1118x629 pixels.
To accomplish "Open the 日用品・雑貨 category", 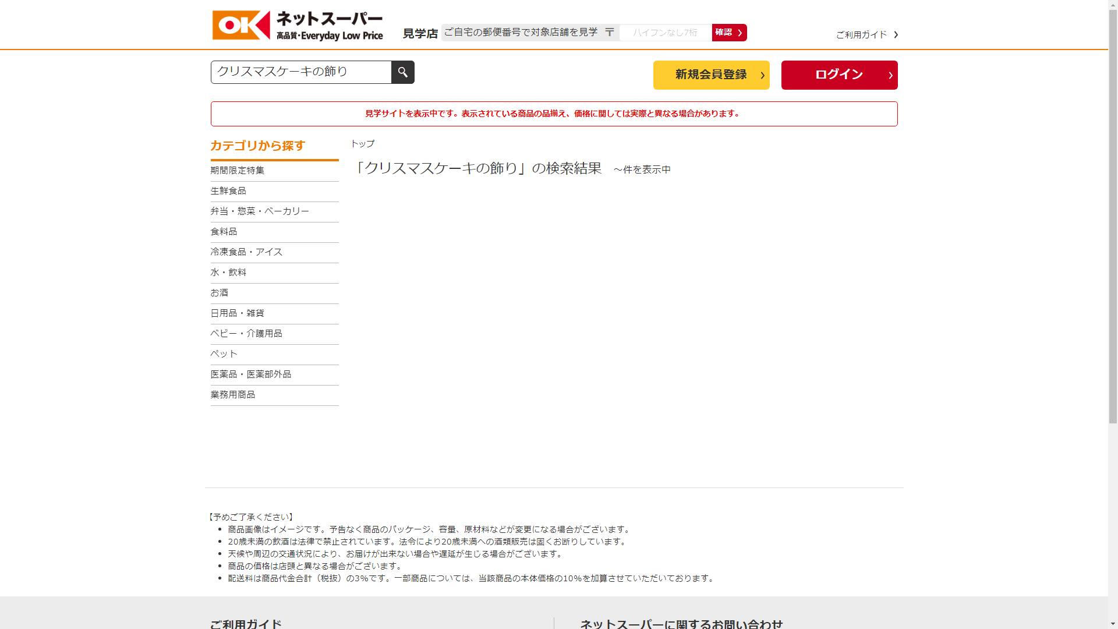I will coord(237,313).
